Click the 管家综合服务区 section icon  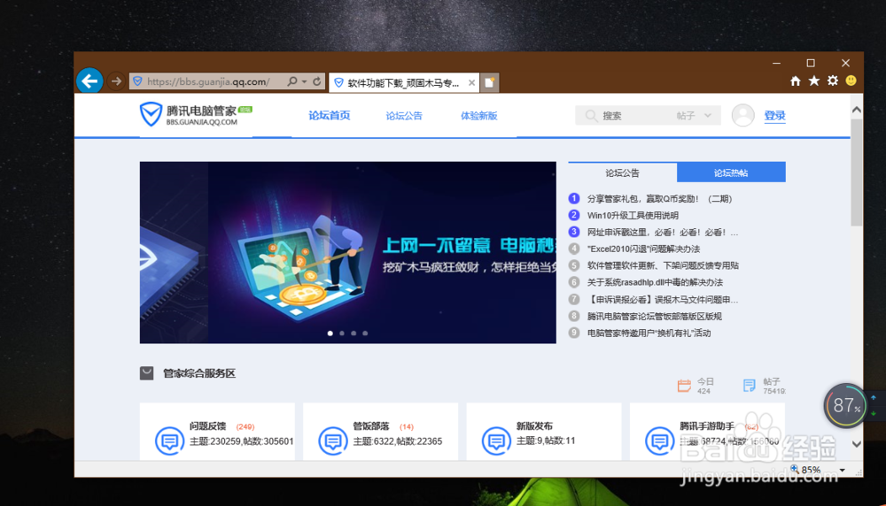click(x=146, y=373)
